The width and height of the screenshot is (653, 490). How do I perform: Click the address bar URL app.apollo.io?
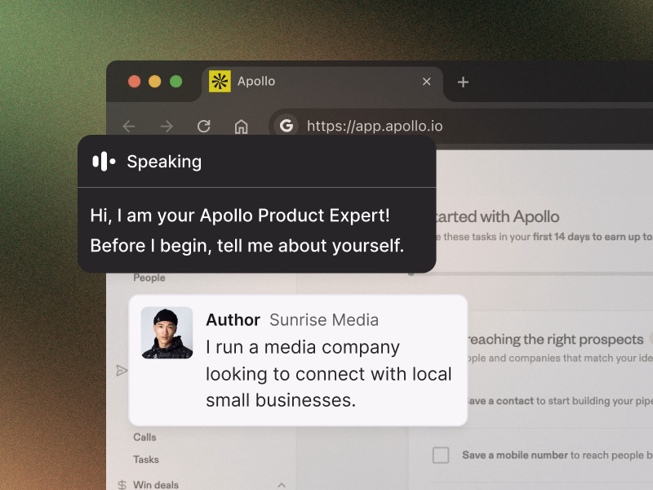click(375, 126)
